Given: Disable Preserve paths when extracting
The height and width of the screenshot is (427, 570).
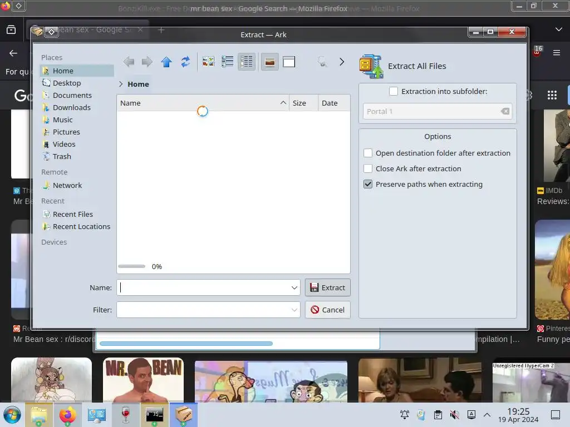Looking at the screenshot, I should 368,185.
